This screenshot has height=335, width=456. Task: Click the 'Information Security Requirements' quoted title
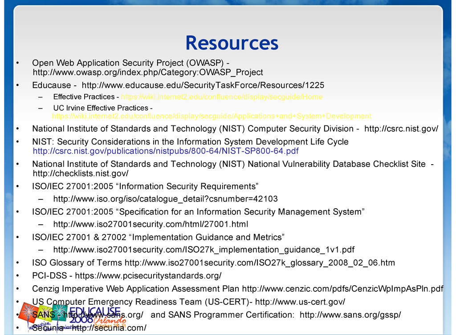pyautogui.click(x=188, y=186)
